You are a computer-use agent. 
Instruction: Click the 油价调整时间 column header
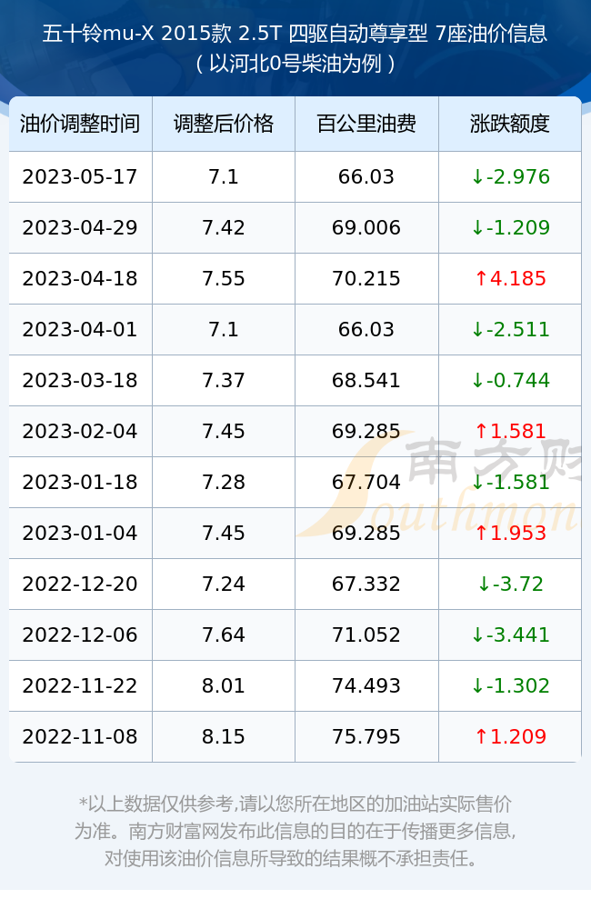pos(80,124)
